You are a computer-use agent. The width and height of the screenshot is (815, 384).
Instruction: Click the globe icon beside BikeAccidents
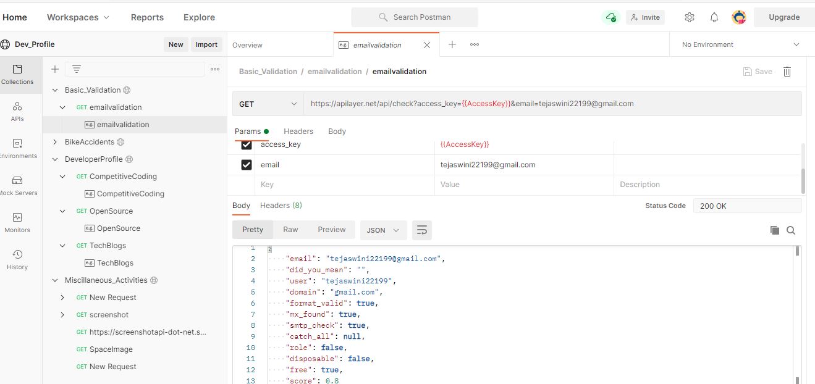(120, 142)
